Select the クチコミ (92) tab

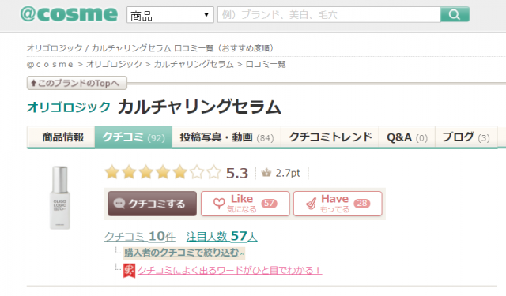134,137
